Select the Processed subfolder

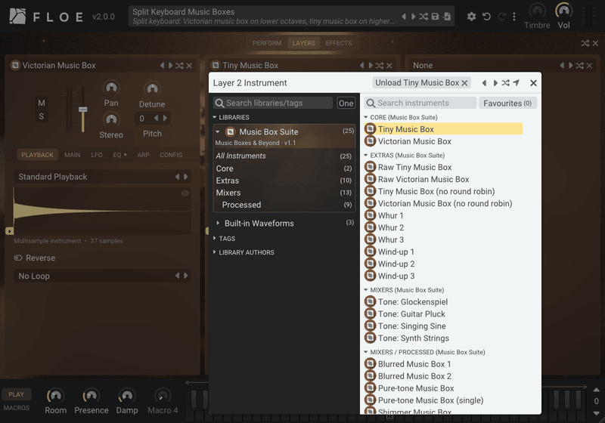[x=284, y=205]
